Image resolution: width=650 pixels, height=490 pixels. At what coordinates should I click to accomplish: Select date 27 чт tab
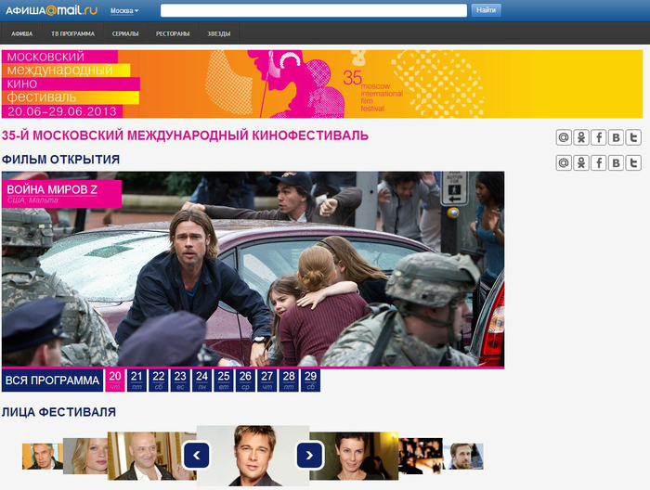[x=267, y=380]
